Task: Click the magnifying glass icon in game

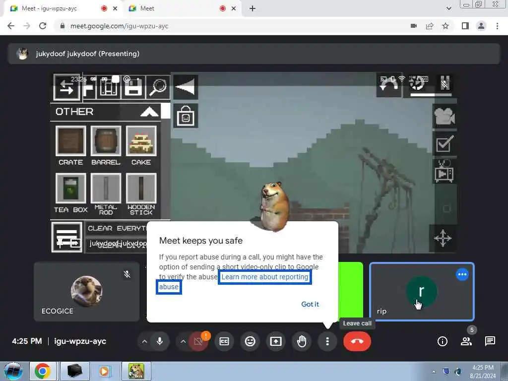Action: point(158,87)
